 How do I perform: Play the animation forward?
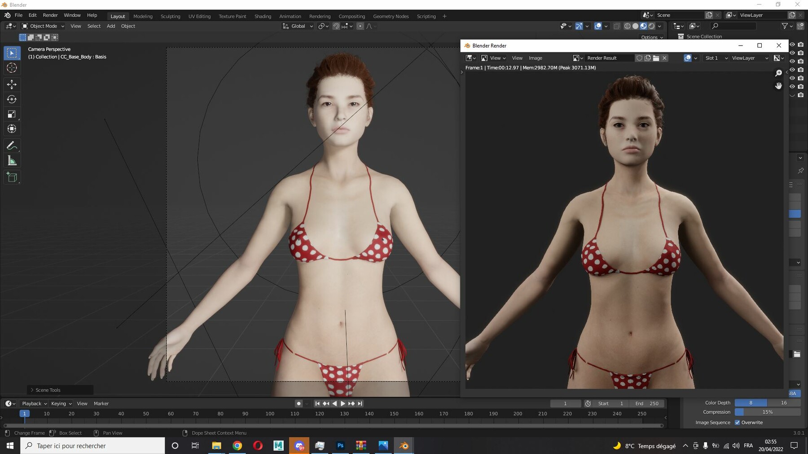[x=343, y=403]
